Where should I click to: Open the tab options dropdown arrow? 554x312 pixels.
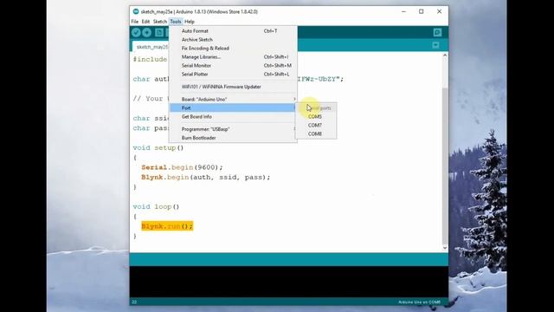(x=435, y=45)
